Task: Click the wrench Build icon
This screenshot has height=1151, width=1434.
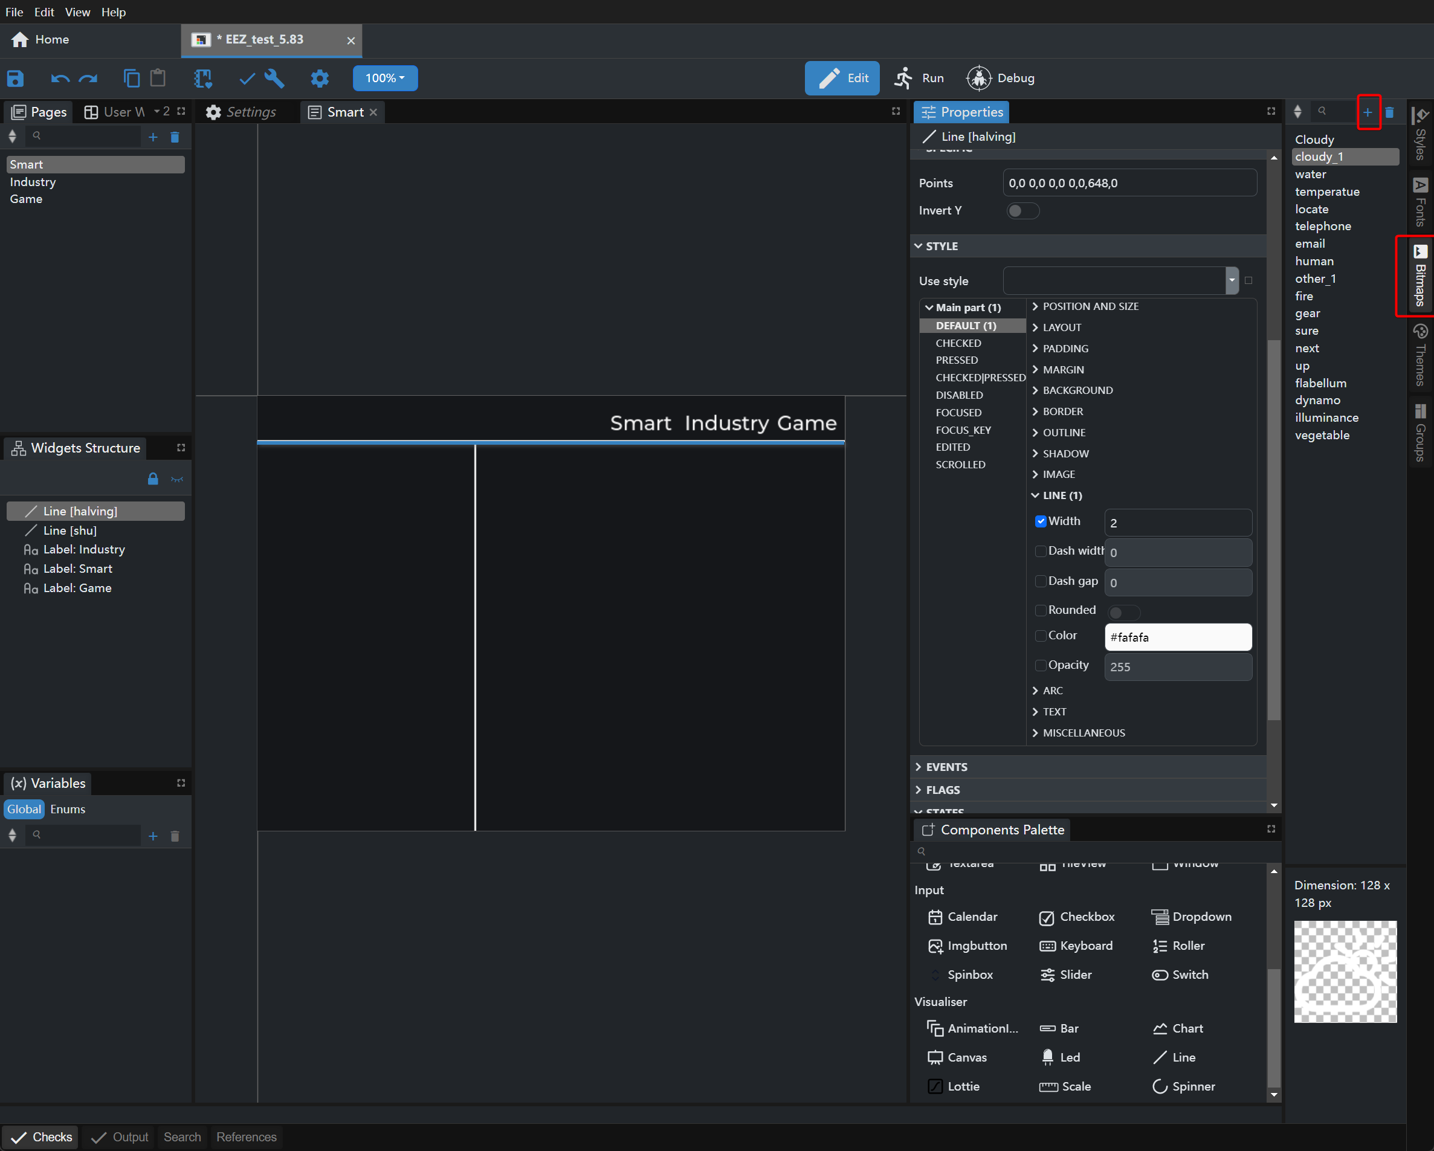Action: coord(274,79)
